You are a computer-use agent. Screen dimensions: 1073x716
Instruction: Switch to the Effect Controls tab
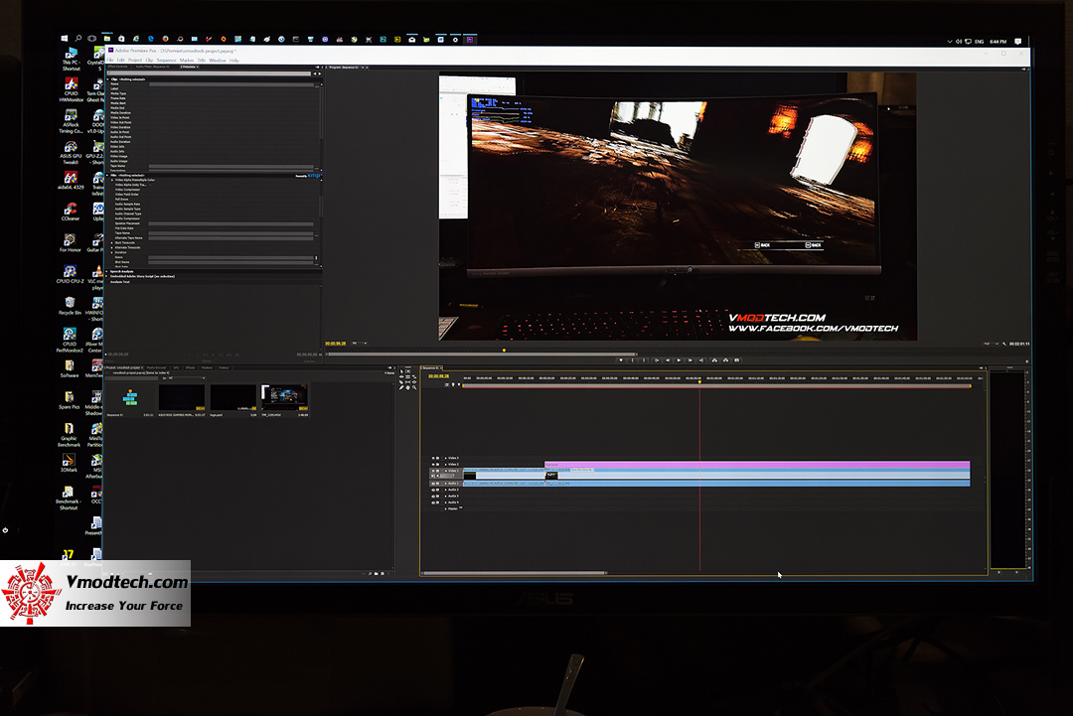[x=117, y=67]
